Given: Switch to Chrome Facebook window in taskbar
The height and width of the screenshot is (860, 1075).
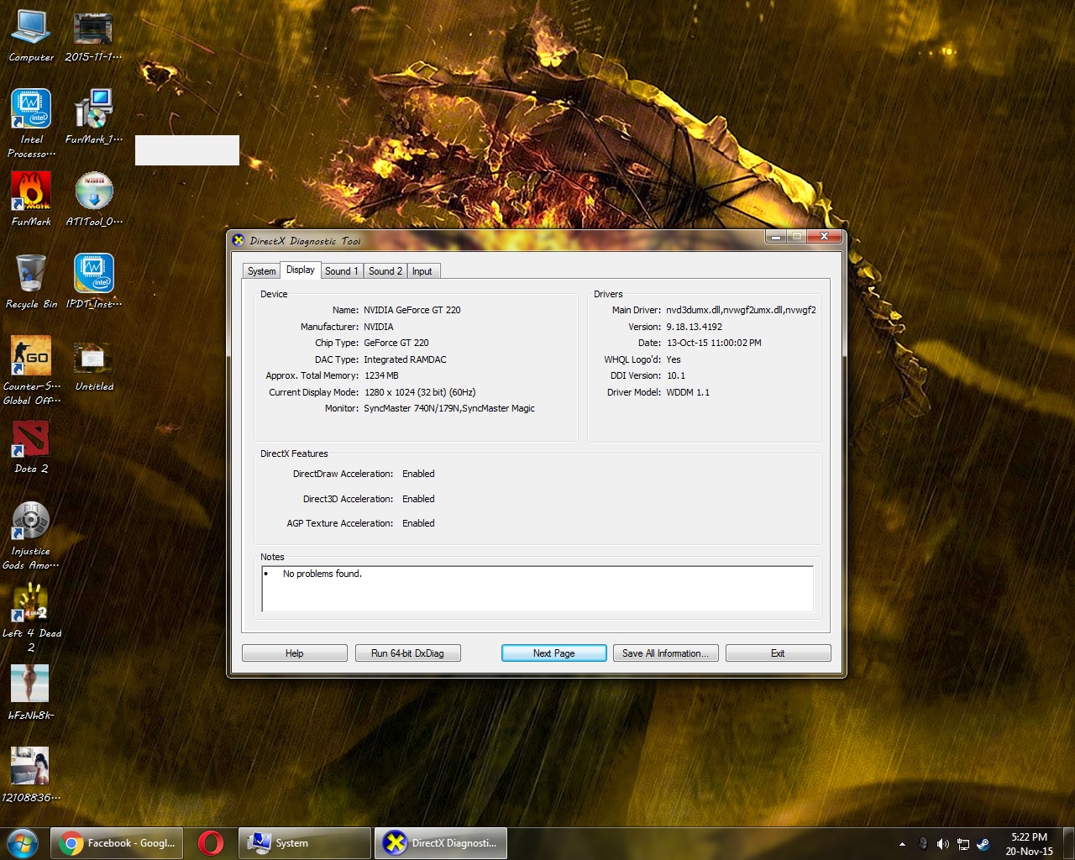Looking at the screenshot, I should pyautogui.click(x=118, y=843).
